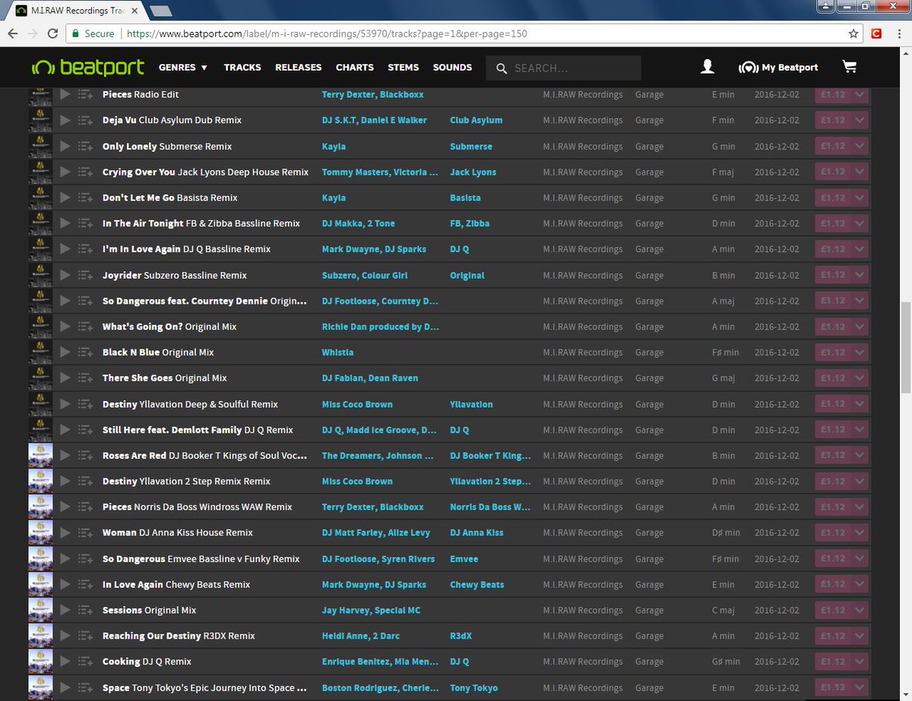Viewport: 912px width, 701px height.
Task: Play In The Air Tonight bassline remix
Action: (65, 223)
